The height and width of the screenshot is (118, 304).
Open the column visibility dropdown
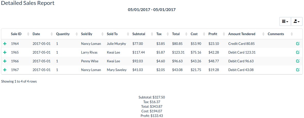point(285,22)
